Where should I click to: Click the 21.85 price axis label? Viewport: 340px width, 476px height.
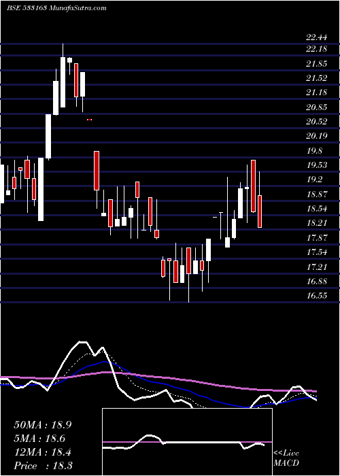click(317, 64)
